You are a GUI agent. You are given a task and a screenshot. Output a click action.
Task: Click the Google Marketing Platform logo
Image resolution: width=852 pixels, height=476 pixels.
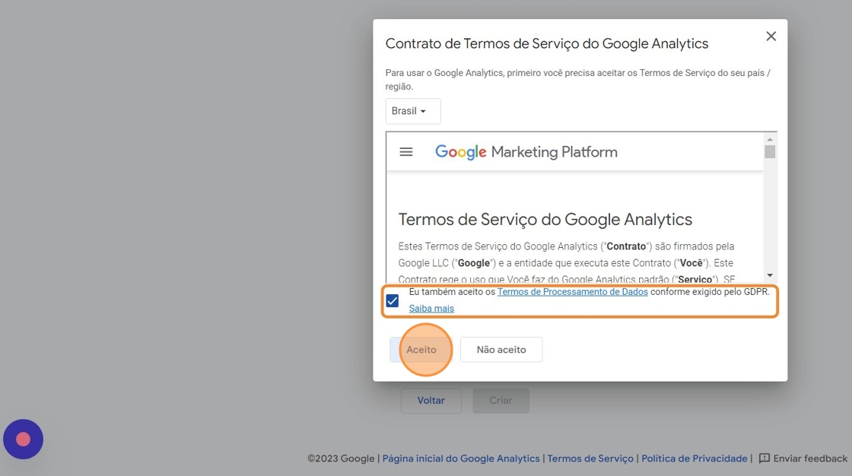[x=526, y=152]
